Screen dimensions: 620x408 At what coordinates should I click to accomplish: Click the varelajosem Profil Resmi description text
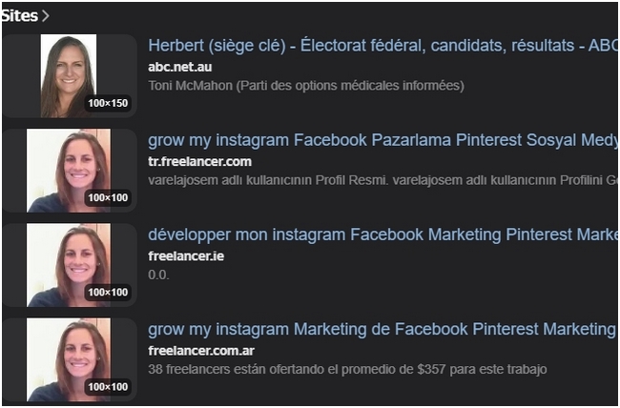coord(382,180)
